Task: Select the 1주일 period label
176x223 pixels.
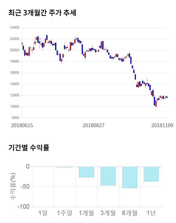Action: pos(65,213)
